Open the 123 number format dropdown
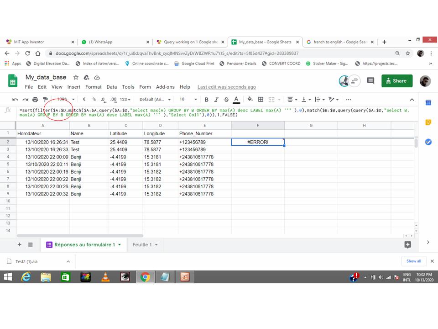This screenshot has width=438, height=329. [x=125, y=100]
